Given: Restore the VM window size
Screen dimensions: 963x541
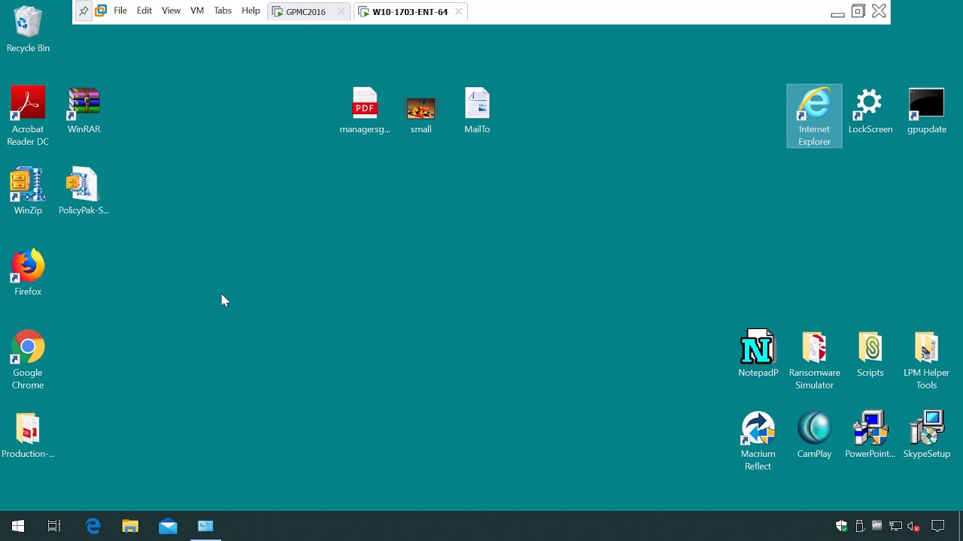Looking at the screenshot, I should (x=858, y=11).
